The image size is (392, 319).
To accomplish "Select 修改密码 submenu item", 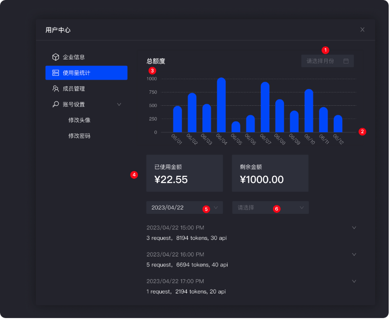I will (x=79, y=136).
